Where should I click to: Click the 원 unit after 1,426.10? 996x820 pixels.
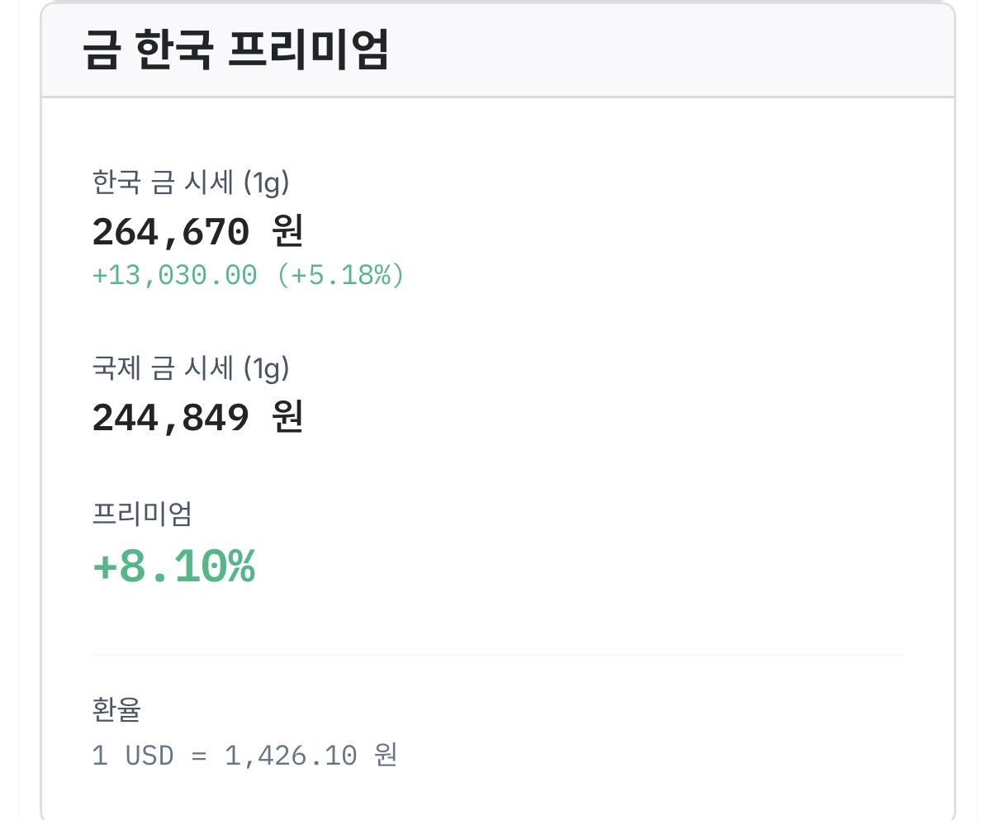pyautogui.click(x=386, y=754)
